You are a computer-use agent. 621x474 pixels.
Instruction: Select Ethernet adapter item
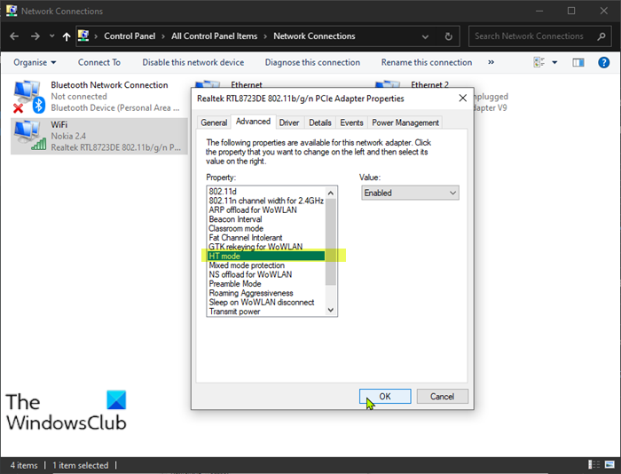click(x=247, y=84)
